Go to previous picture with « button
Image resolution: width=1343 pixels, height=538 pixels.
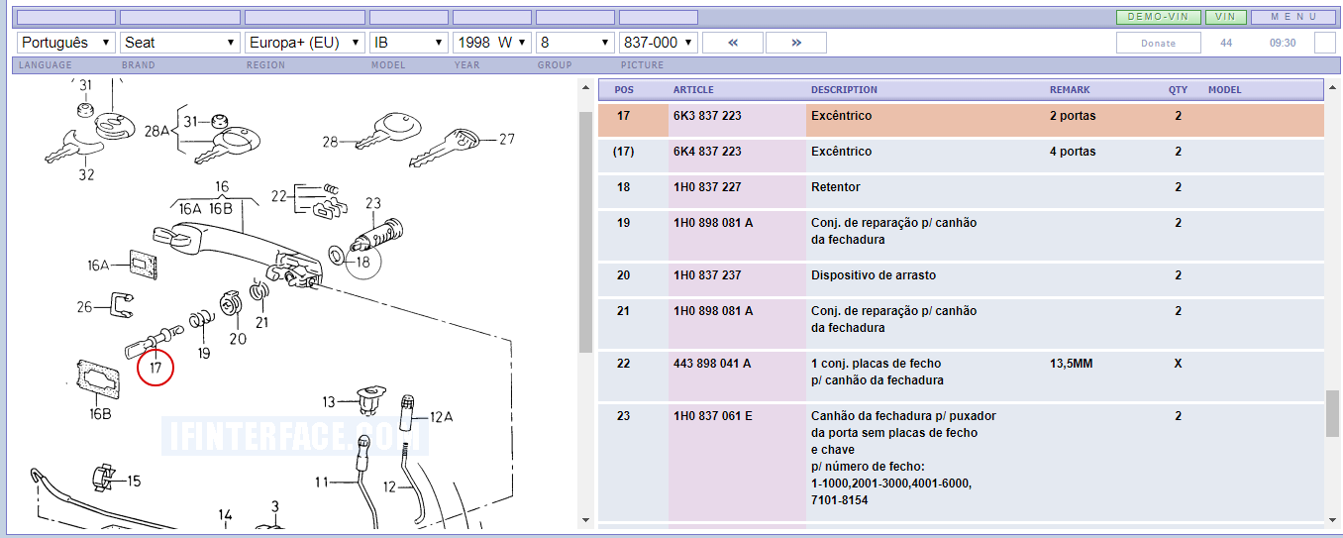733,43
